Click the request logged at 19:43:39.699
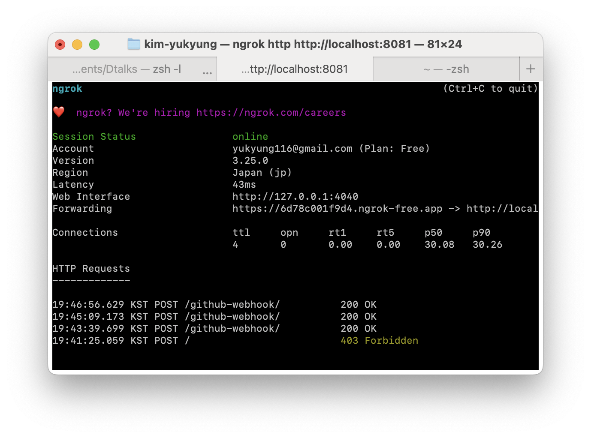Image resolution: width=591 pixels, height=438 pixels. [214, 329]
